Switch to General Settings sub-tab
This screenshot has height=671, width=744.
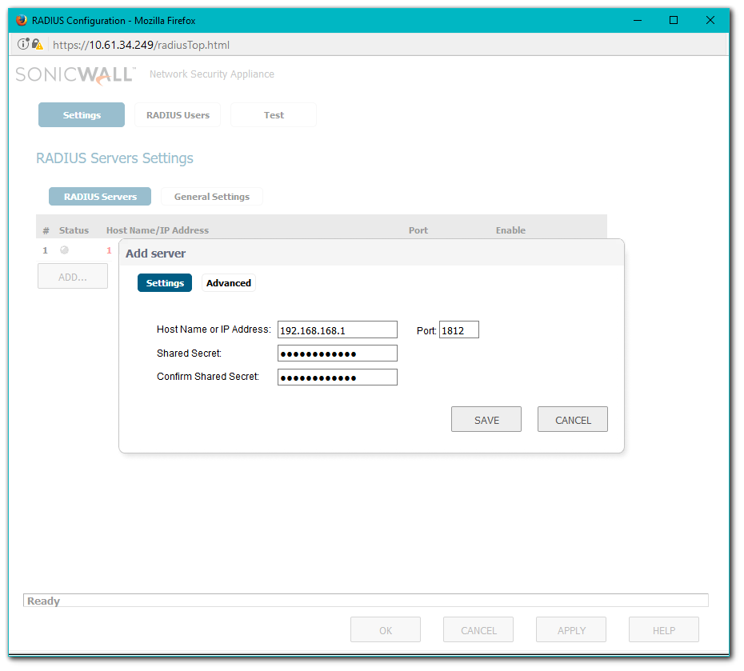(x=212, y=197)
